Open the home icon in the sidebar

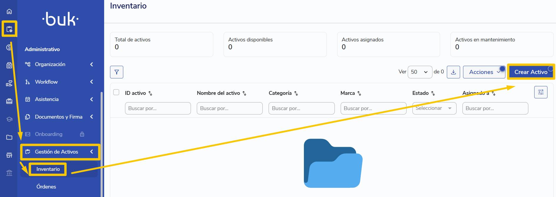tap(9, 11)
